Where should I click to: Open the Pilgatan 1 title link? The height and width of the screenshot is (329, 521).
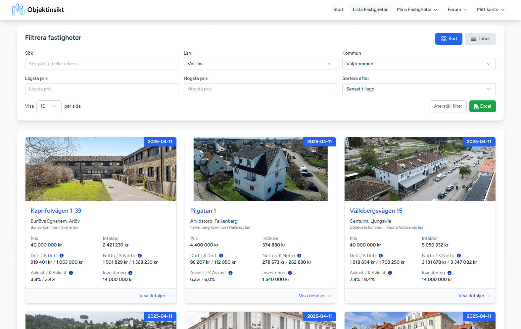[203, 211]
